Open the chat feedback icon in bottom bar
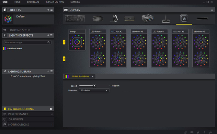 [192, 132]
